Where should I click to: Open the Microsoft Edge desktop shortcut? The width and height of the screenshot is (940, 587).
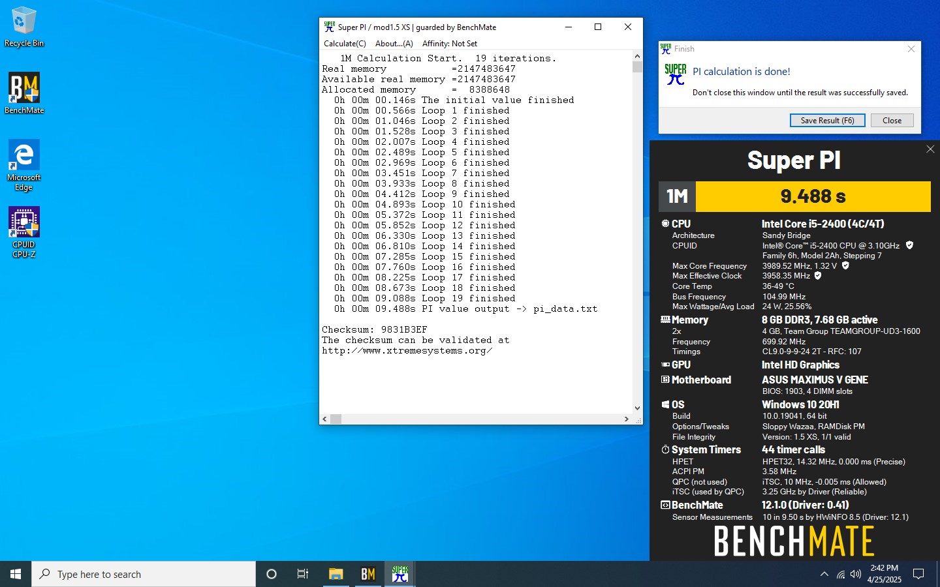[24, 165]
